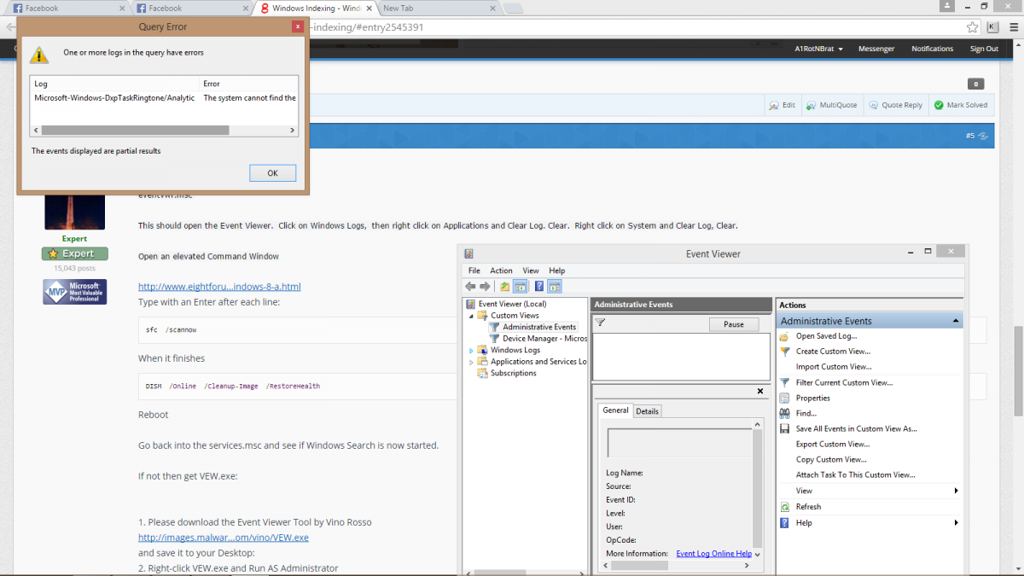
Task: Click the Save All Events disk icon
Action: tap(785, 428)
